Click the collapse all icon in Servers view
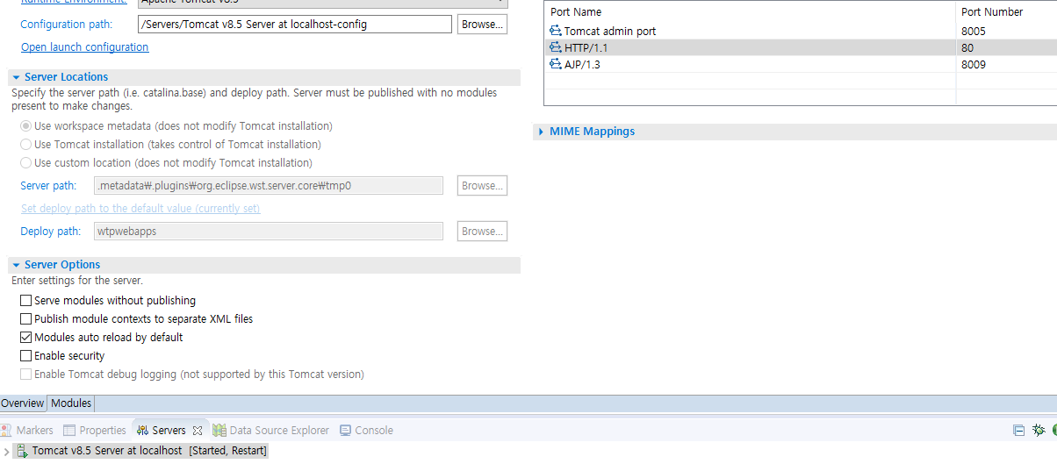Viewport: 1057px width, 471px height. [1018, 430]
